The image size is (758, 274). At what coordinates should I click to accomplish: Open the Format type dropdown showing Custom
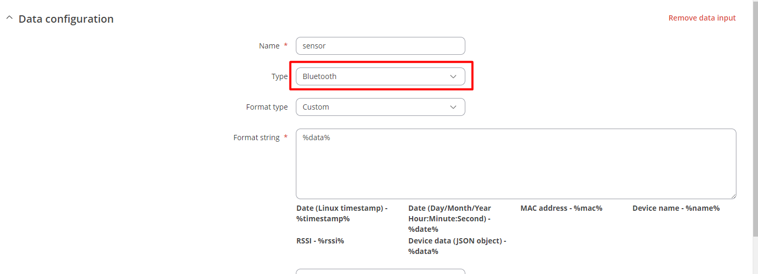(x=381, y=107)
